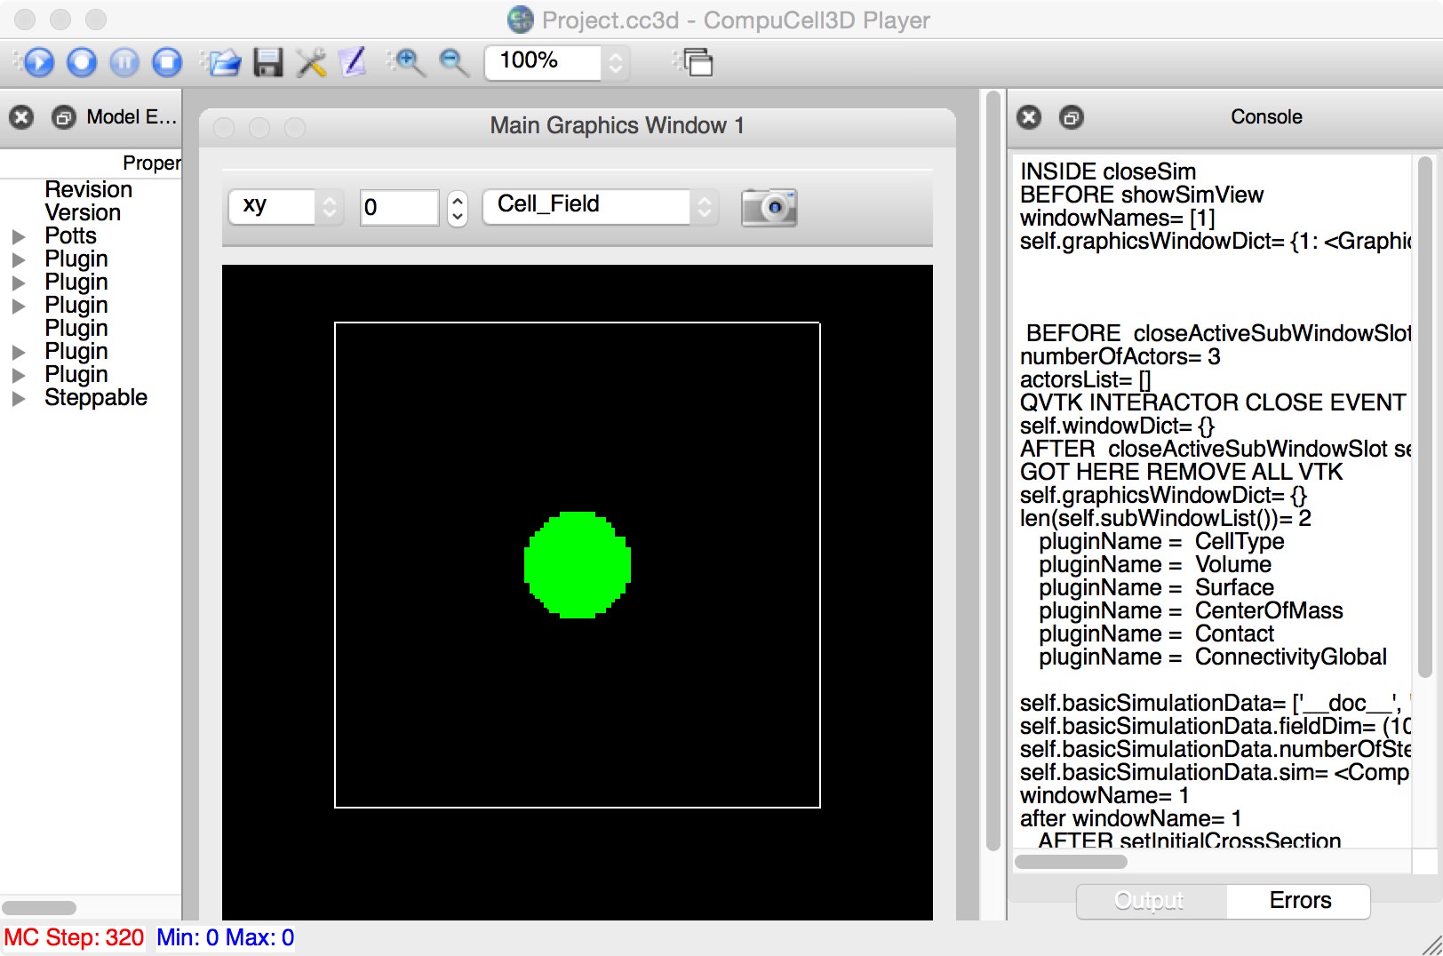Stop the simulation
Image resolution: width=1443 pixels, height=956 pixels.
pos(167,62)
